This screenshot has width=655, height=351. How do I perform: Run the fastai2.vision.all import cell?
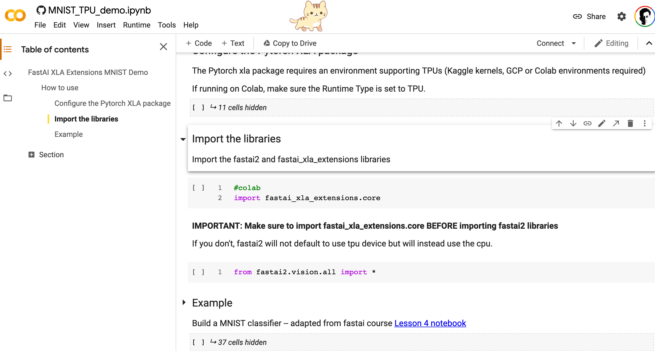coord(198,272)
